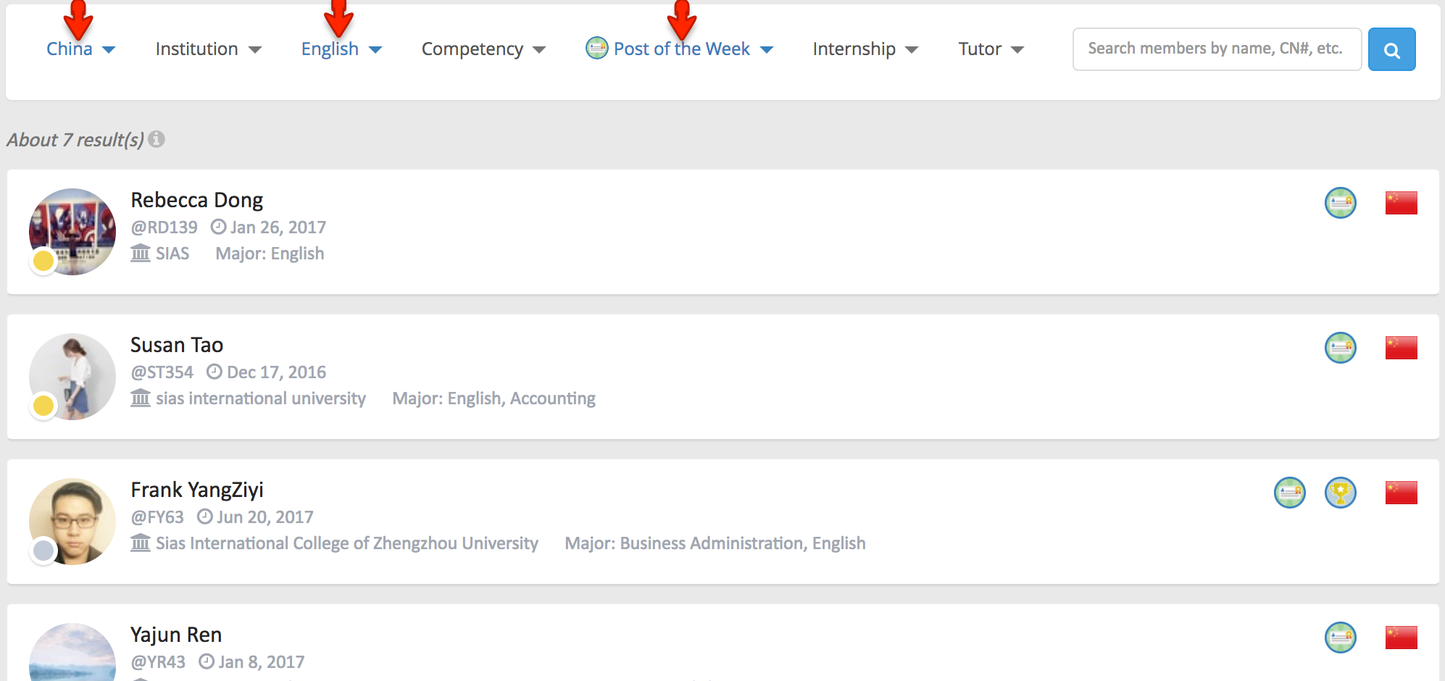Image resolution: width=1445 pixels, height=681 pixels.
Task: Open the Post of the Week filter dropdown
Action: click(x=680, y=49)
